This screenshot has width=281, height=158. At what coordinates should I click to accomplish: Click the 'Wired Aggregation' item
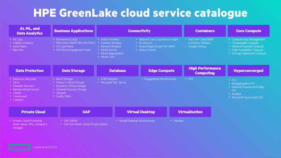point(112,53)
